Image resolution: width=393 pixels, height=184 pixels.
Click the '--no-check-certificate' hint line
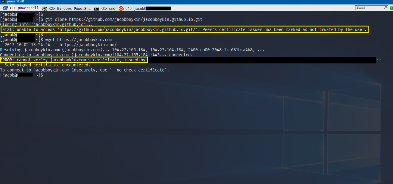(85, 70)
